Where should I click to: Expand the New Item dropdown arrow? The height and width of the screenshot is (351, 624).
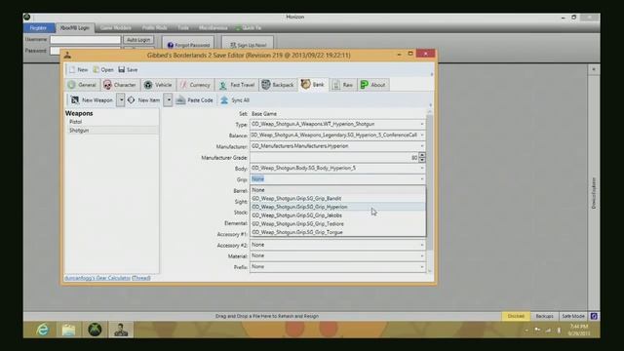169,100
